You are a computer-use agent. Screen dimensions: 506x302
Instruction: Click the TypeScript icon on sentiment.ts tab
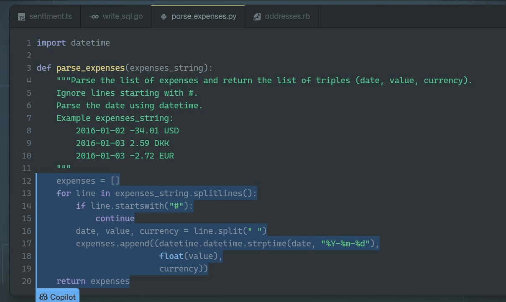[x=22, y=17]
